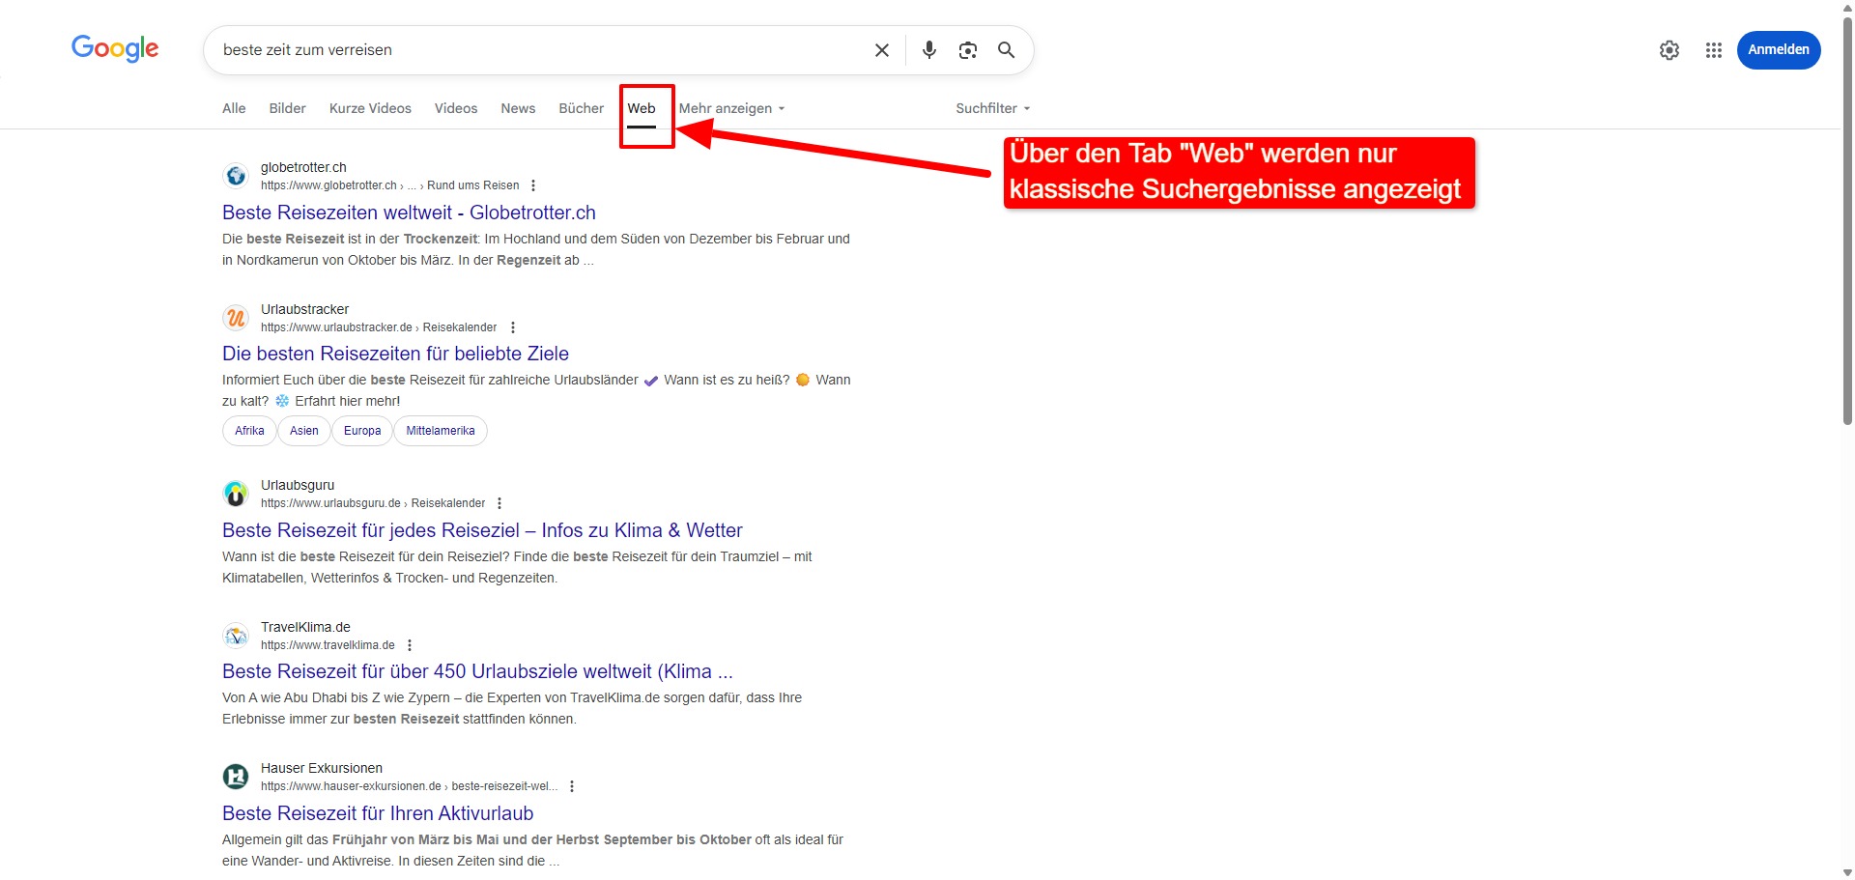Select the Web tab
This screenshot has height=880, width=1855.
click(642, 108)
